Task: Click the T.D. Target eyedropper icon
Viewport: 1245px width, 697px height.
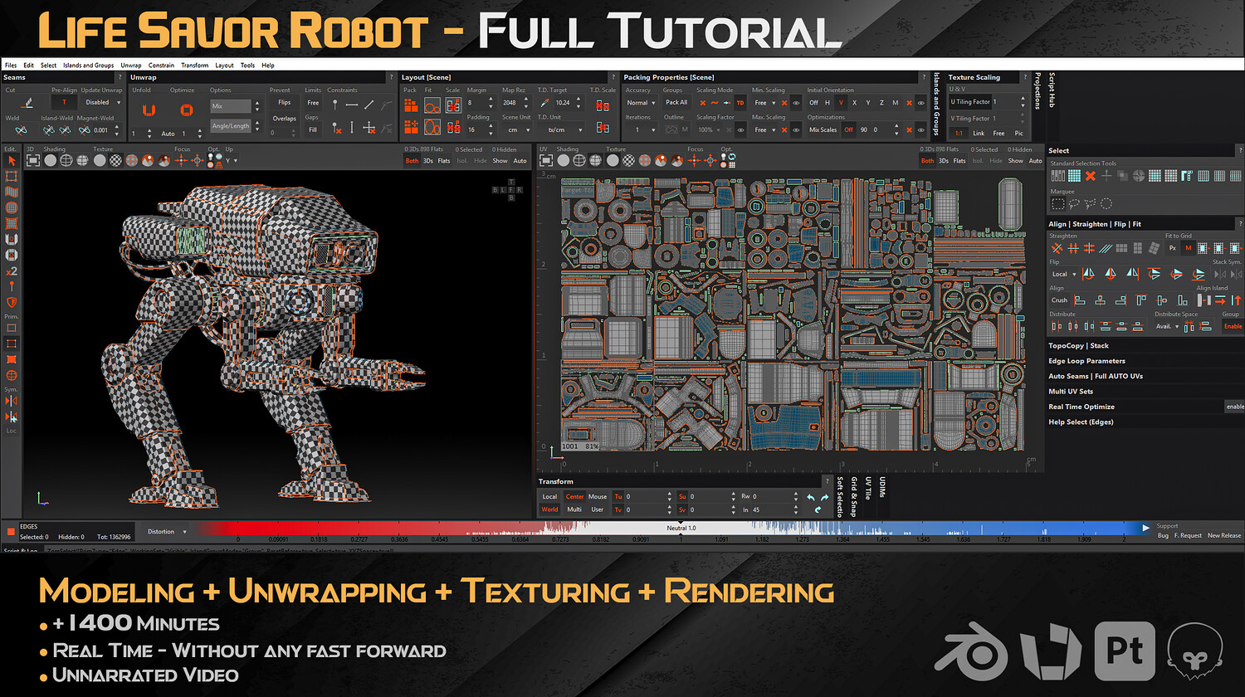Action: coord(545,103)
